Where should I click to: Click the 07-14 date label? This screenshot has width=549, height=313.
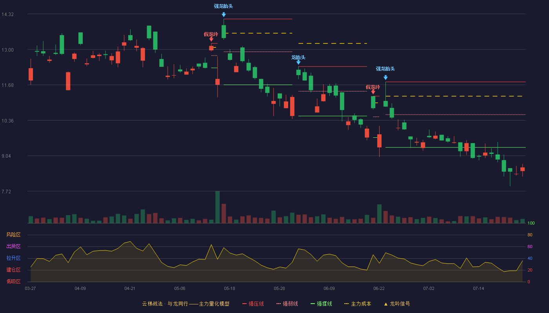click(478, 288)
